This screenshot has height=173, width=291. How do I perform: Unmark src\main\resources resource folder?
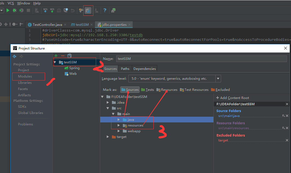click(x=287, y=128)
